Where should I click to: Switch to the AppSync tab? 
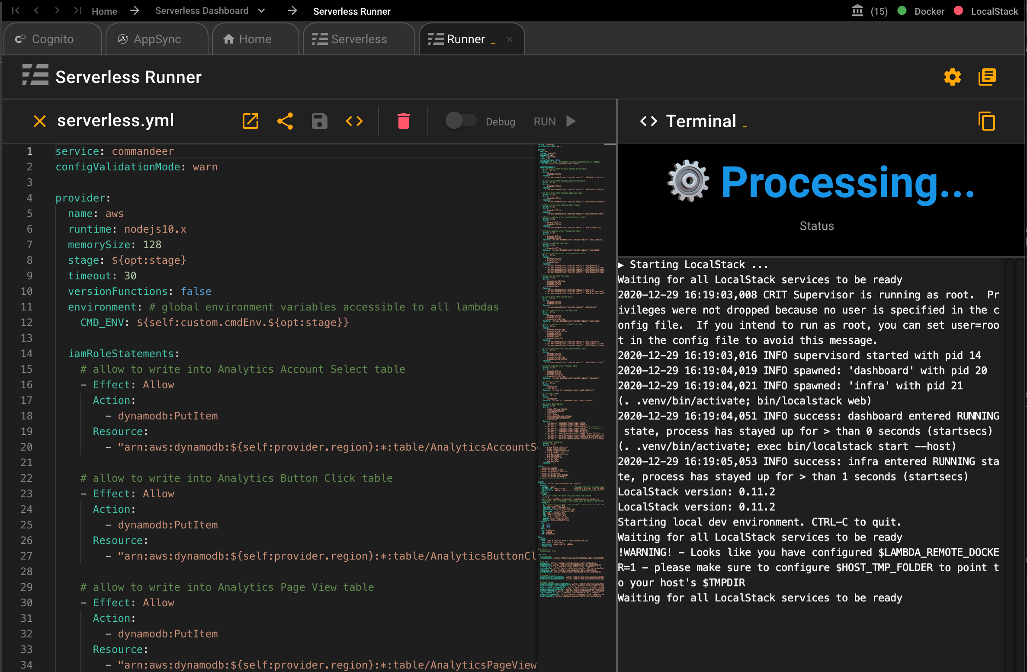157,39
